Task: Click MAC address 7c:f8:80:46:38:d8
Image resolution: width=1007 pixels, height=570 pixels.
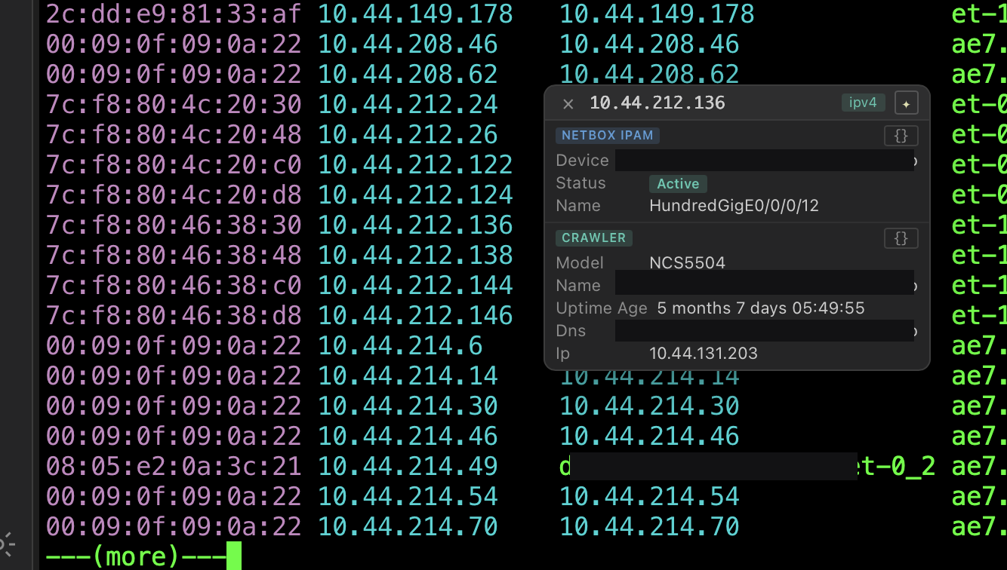Action: pyautogui.click(x=174, y=315)
